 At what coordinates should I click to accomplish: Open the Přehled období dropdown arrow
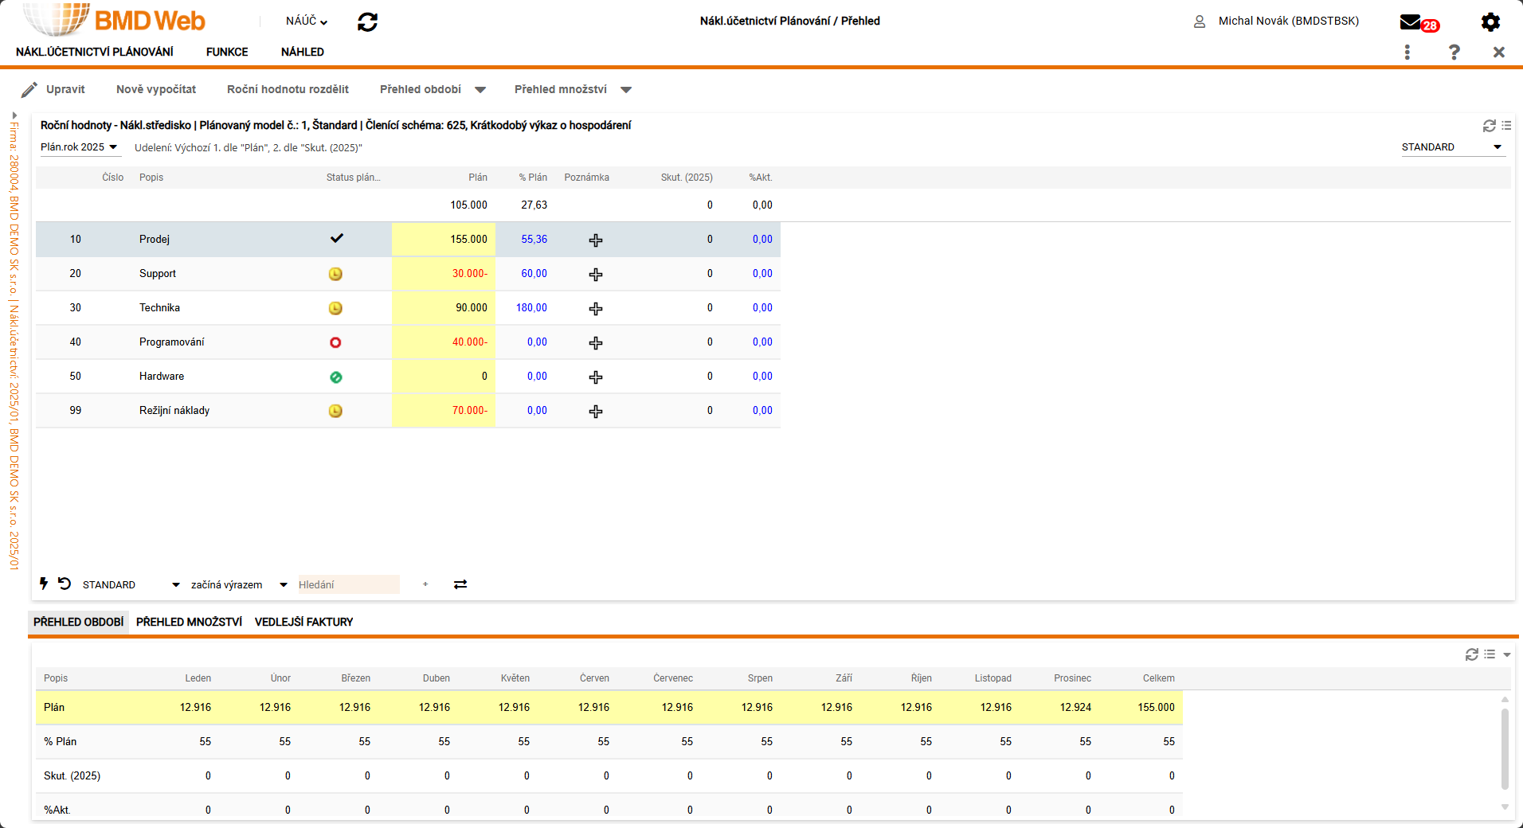(480, 90)
